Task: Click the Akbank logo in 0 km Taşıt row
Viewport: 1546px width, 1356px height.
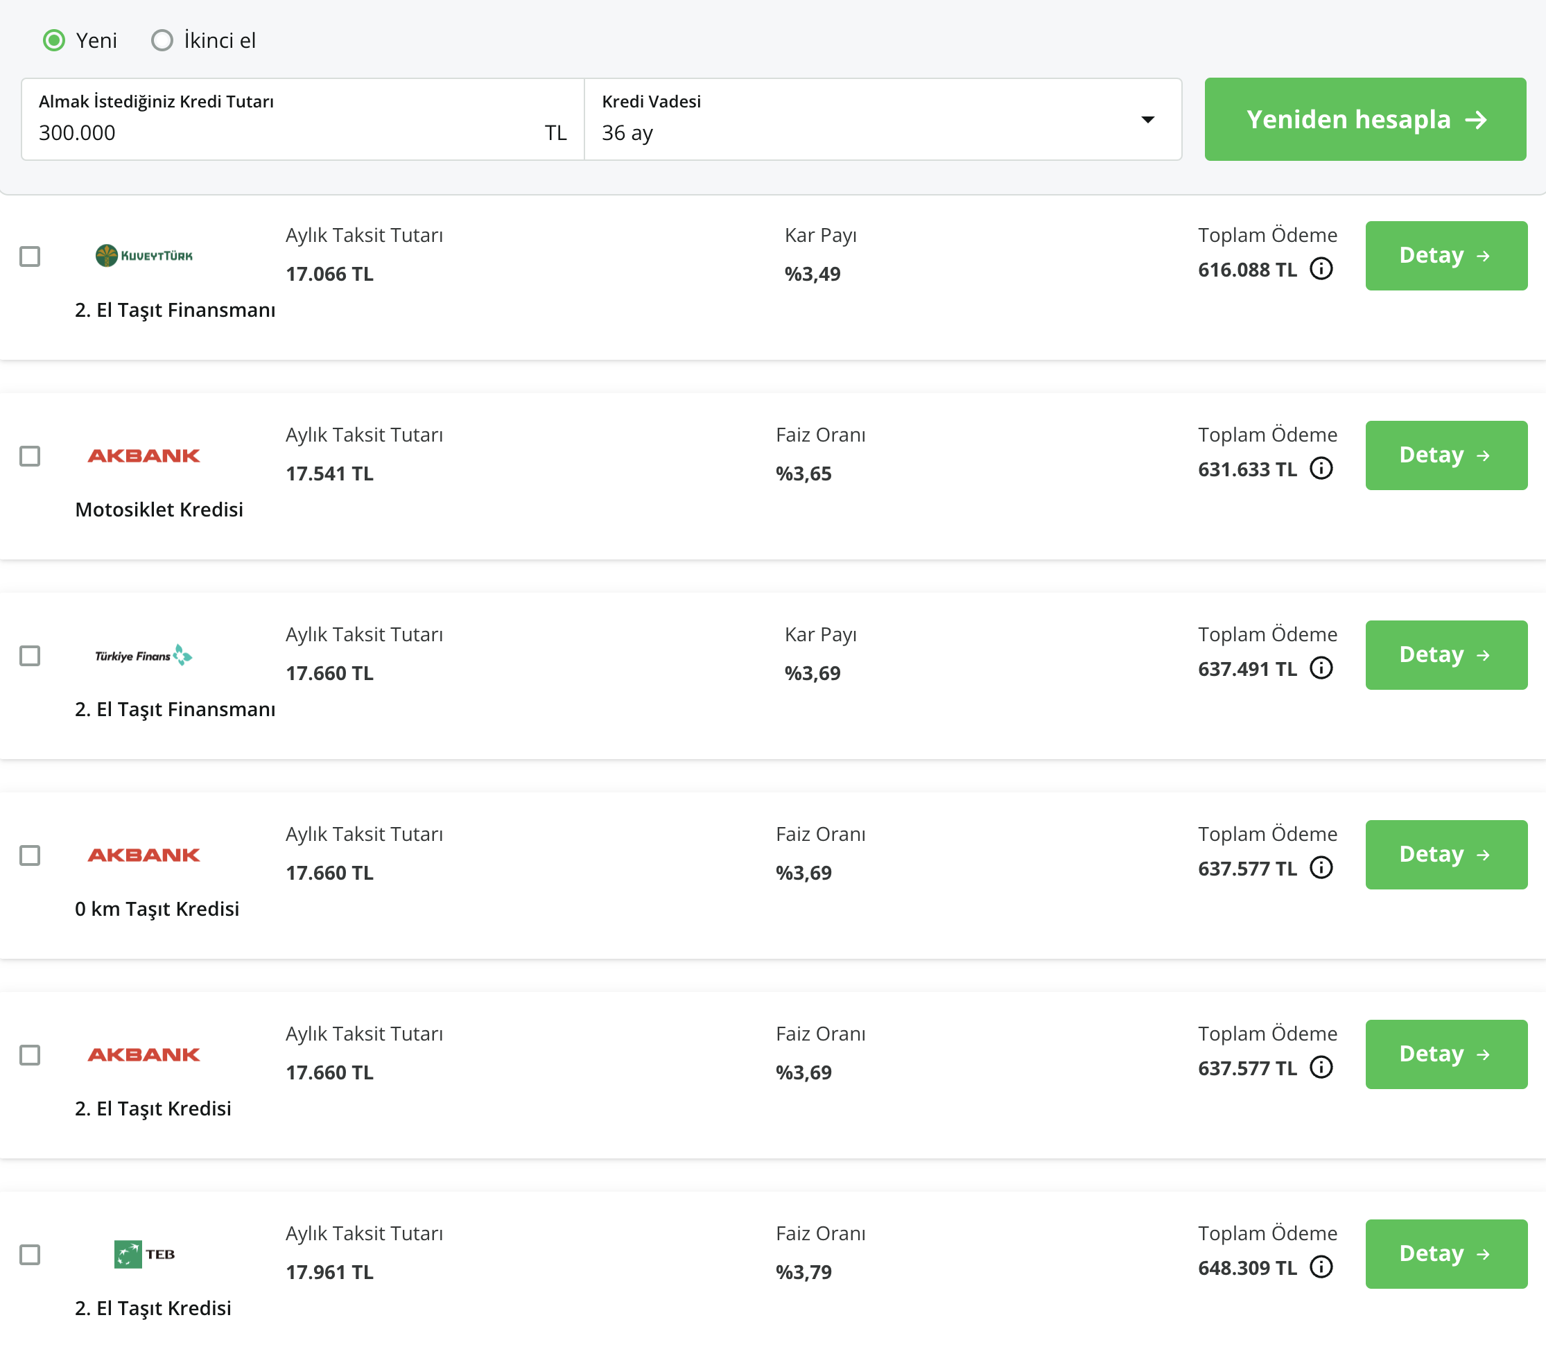Action: pos(144,855)
